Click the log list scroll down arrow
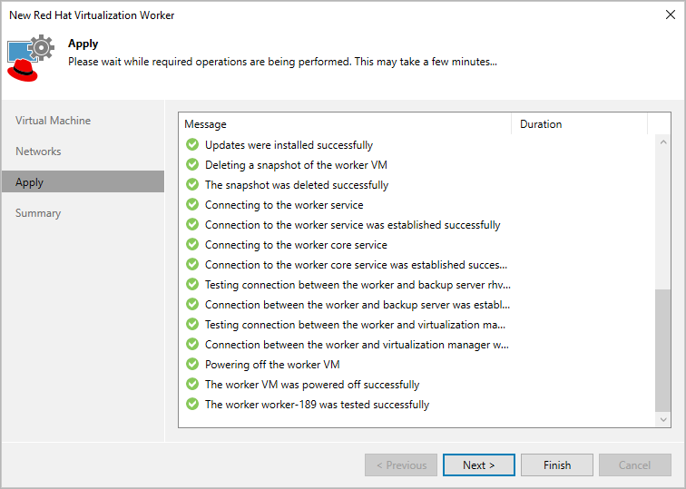686x489 pixels. 663,419
